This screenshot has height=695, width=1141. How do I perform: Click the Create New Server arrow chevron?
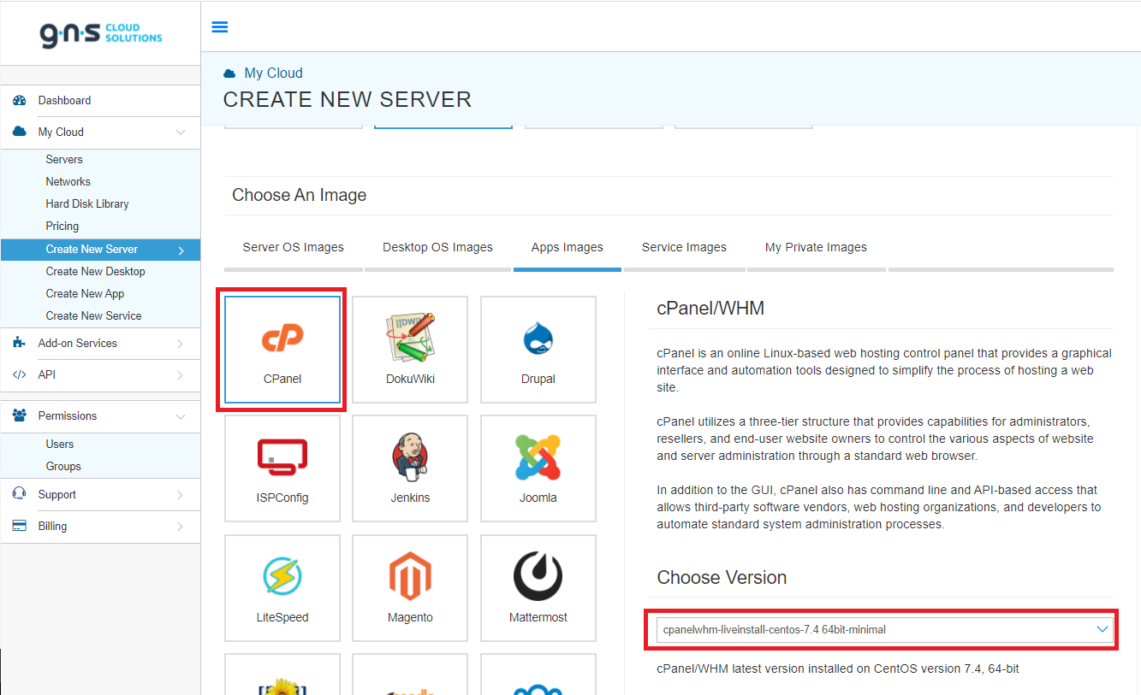pyautogui.click(x=181, y=250)
